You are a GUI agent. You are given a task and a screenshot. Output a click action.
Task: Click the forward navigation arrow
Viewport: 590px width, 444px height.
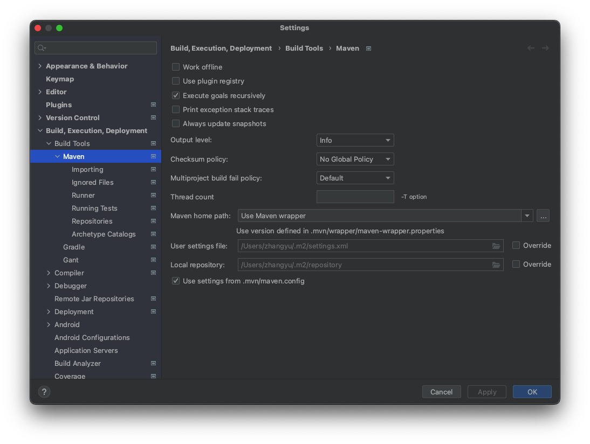[x=545, y=48]
